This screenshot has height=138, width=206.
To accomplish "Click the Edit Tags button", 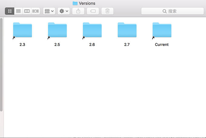I will [93, 11].
